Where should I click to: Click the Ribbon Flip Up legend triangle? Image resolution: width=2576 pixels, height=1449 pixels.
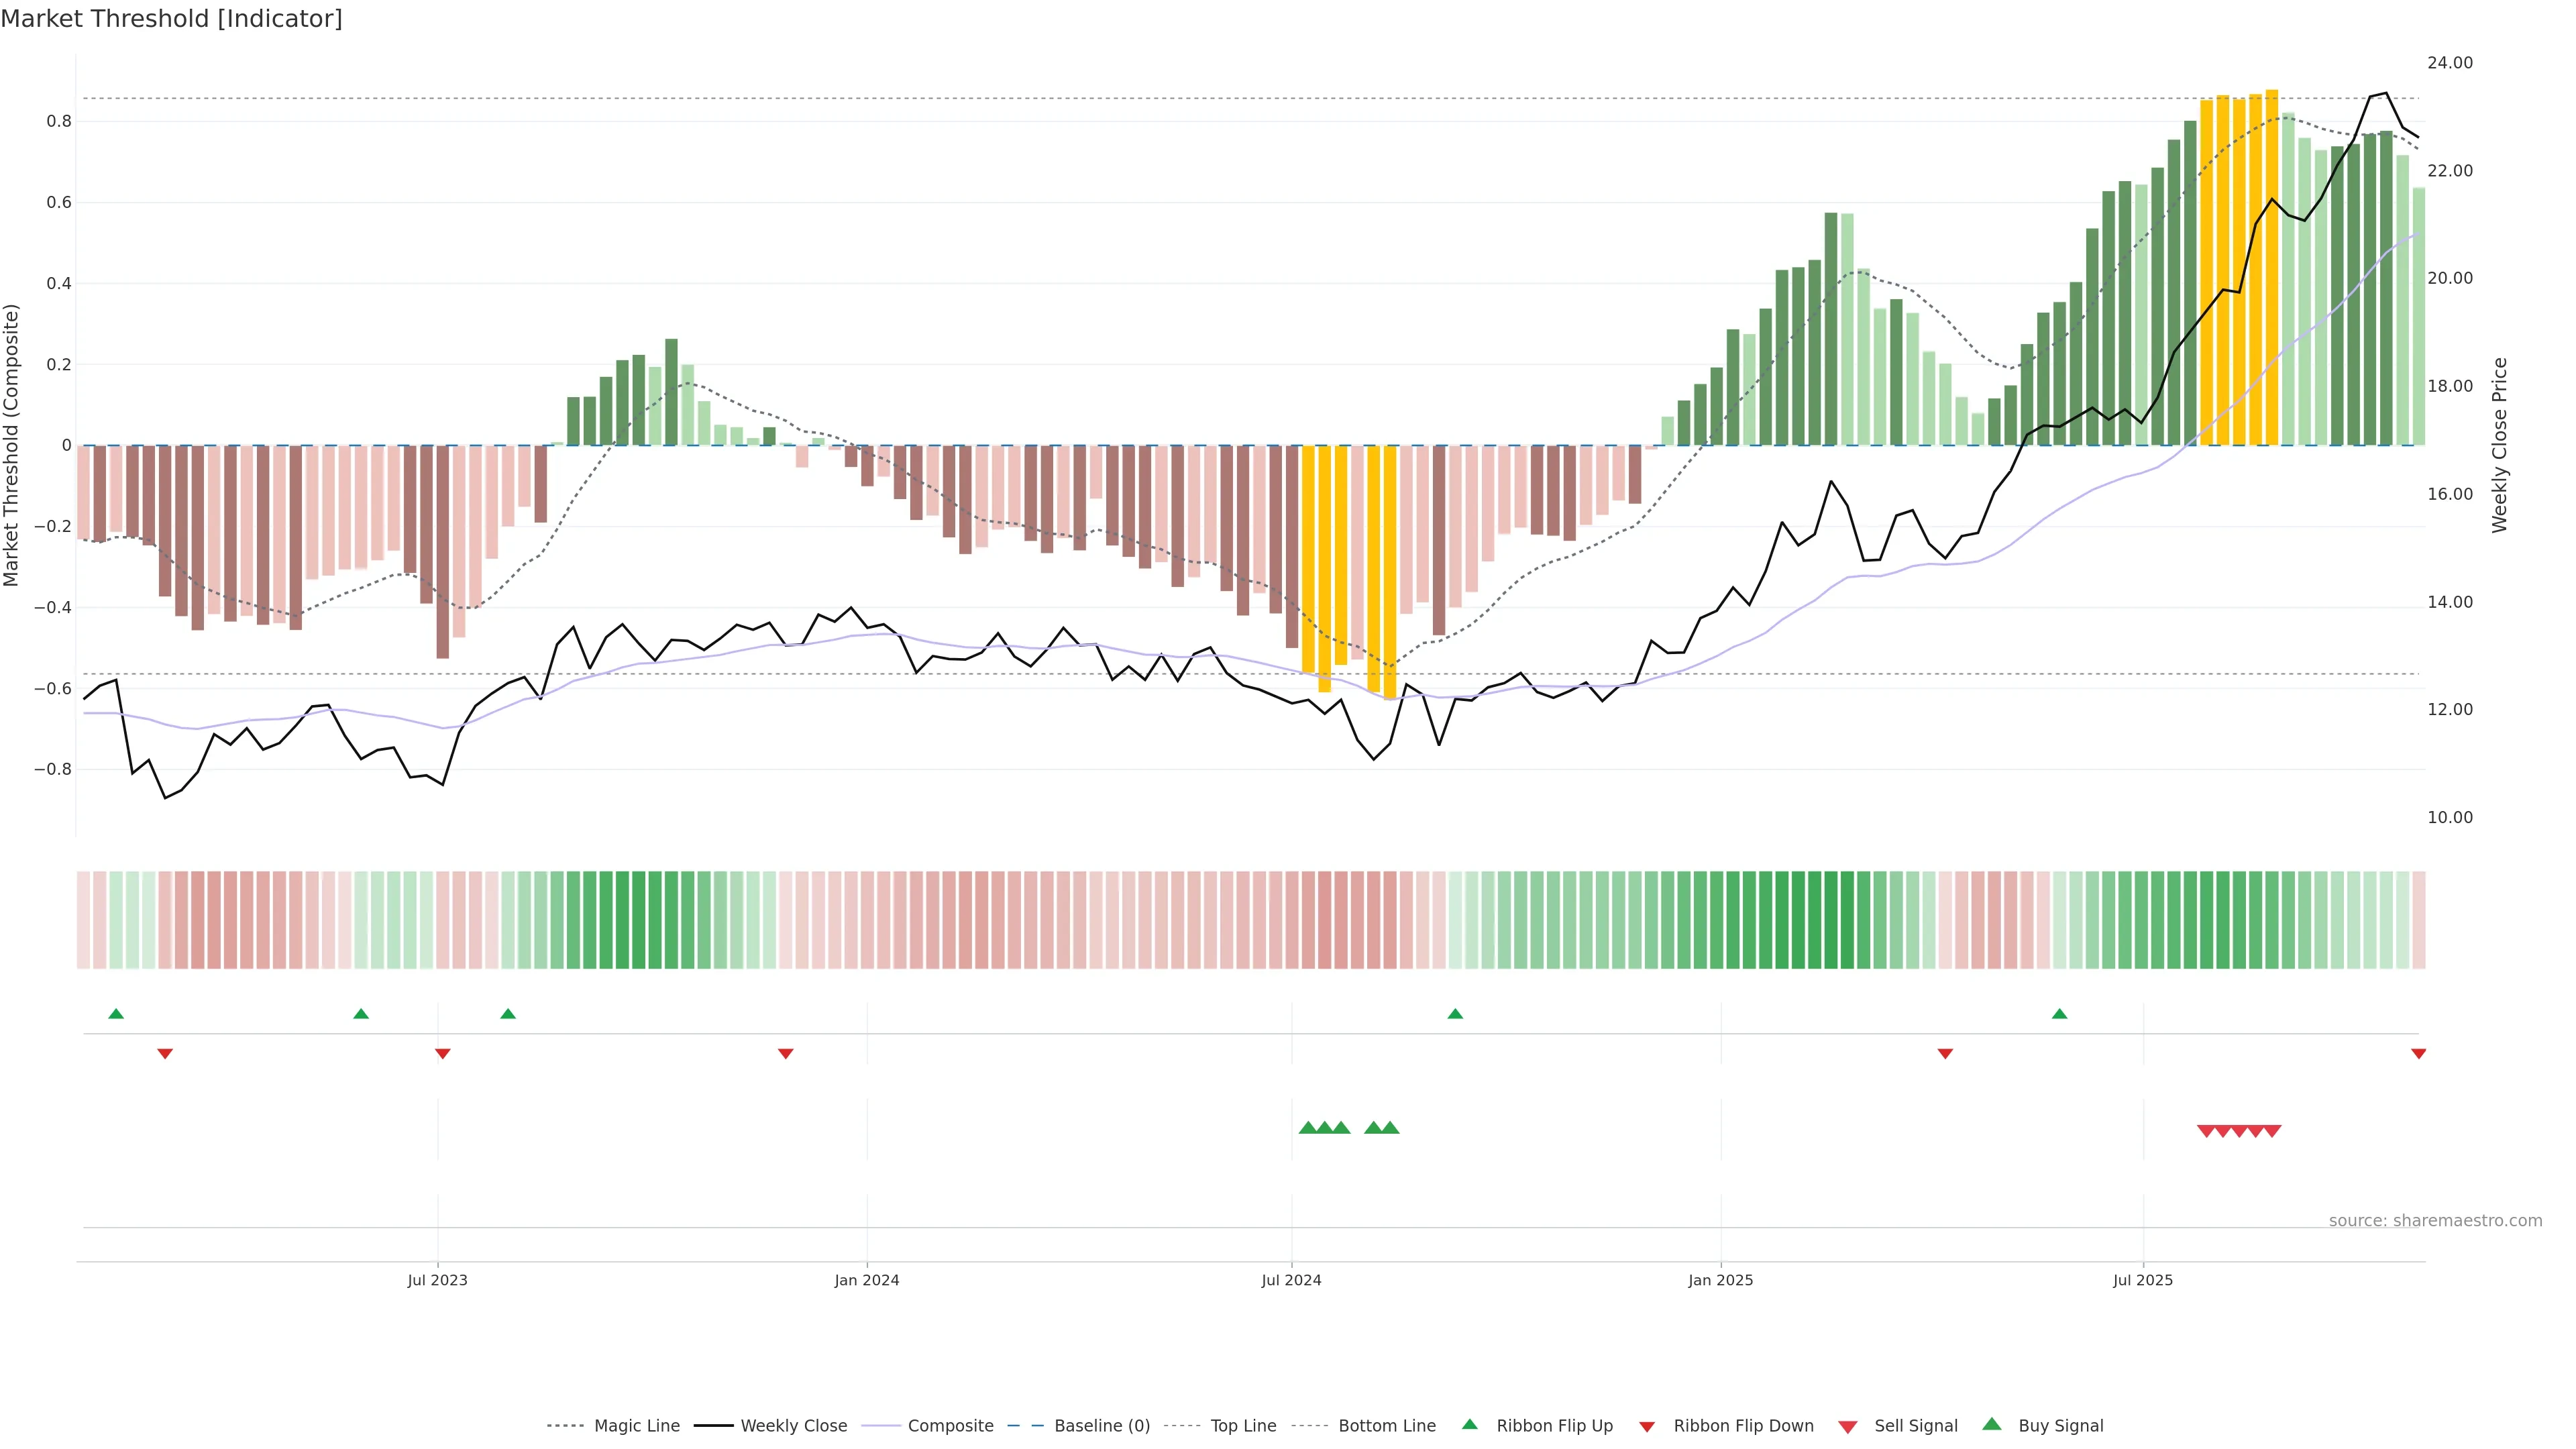point(1469,1424)
